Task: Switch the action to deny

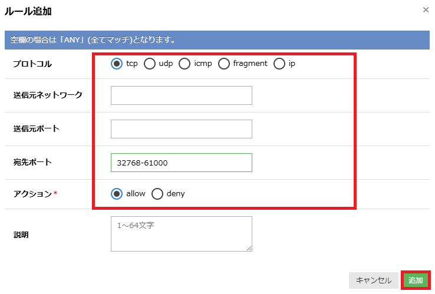Action: 157,194
